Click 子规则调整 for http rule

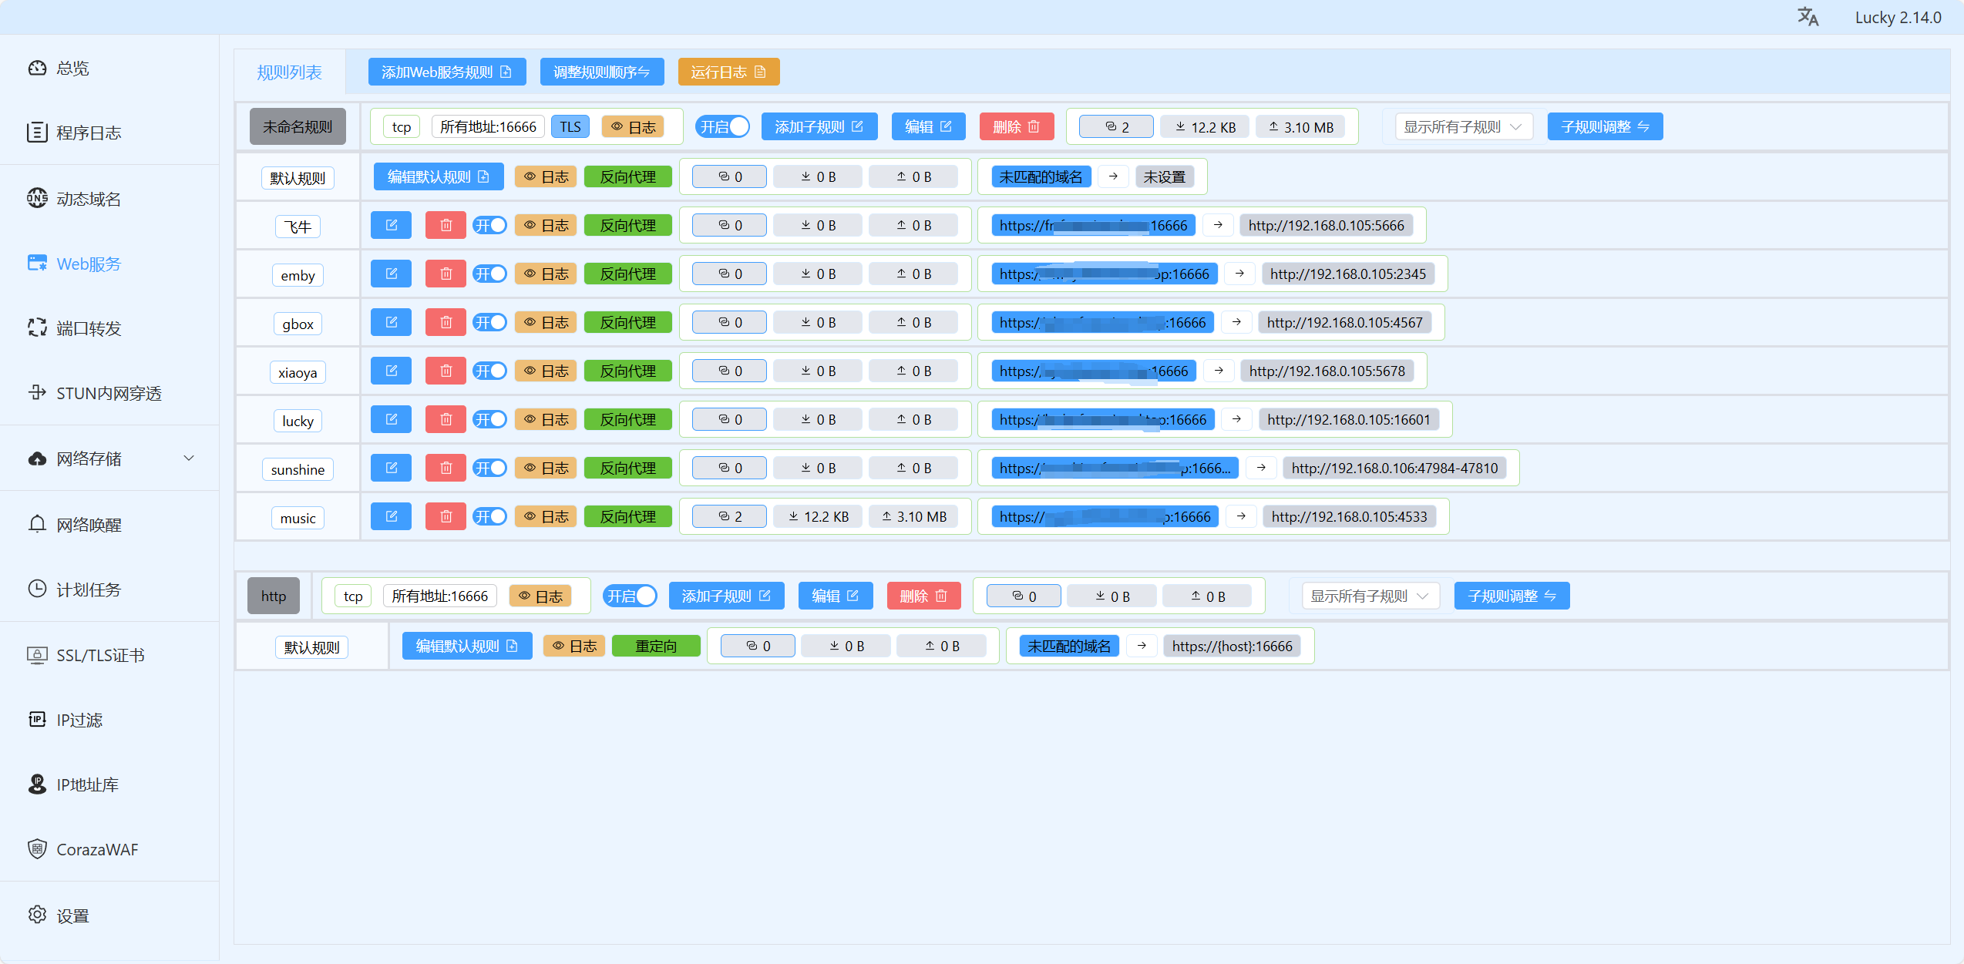pos(1512,596)
